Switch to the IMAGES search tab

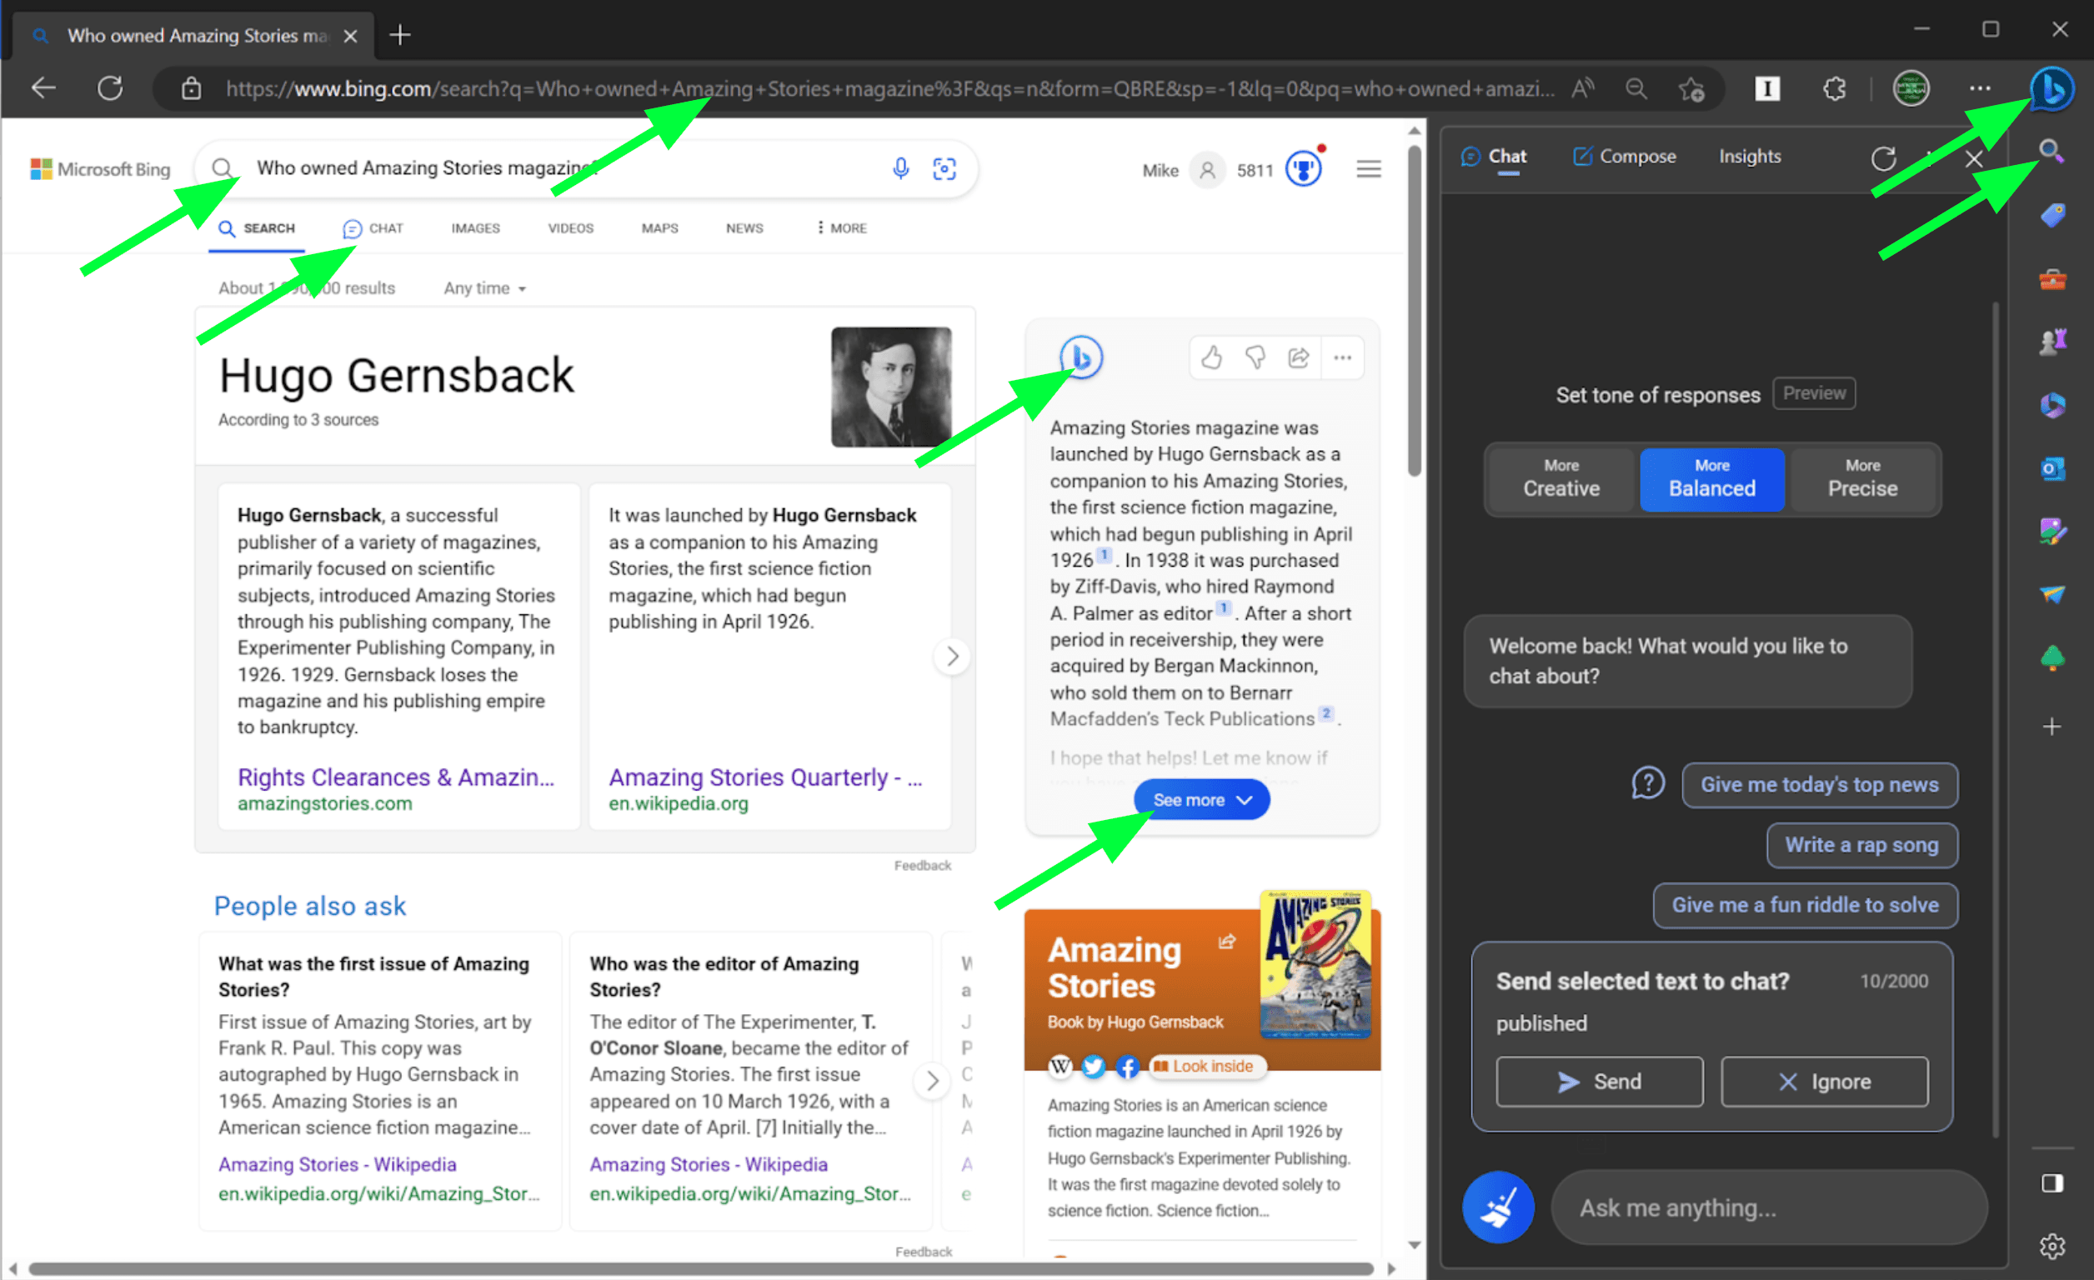475,227
